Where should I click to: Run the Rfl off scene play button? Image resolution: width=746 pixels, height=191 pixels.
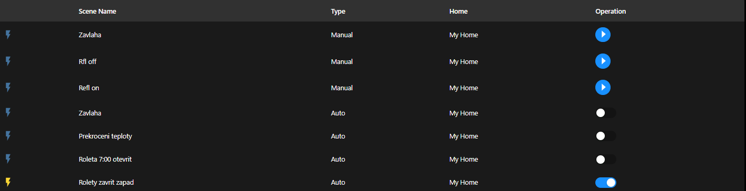[603, 61]
